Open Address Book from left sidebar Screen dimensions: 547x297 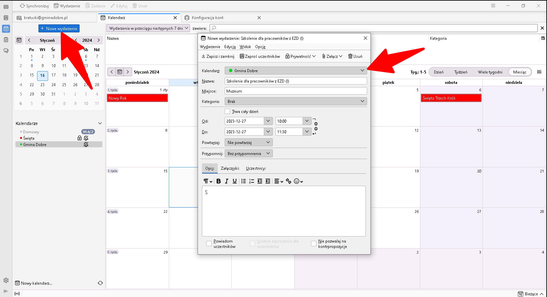[x=6, y=18]
